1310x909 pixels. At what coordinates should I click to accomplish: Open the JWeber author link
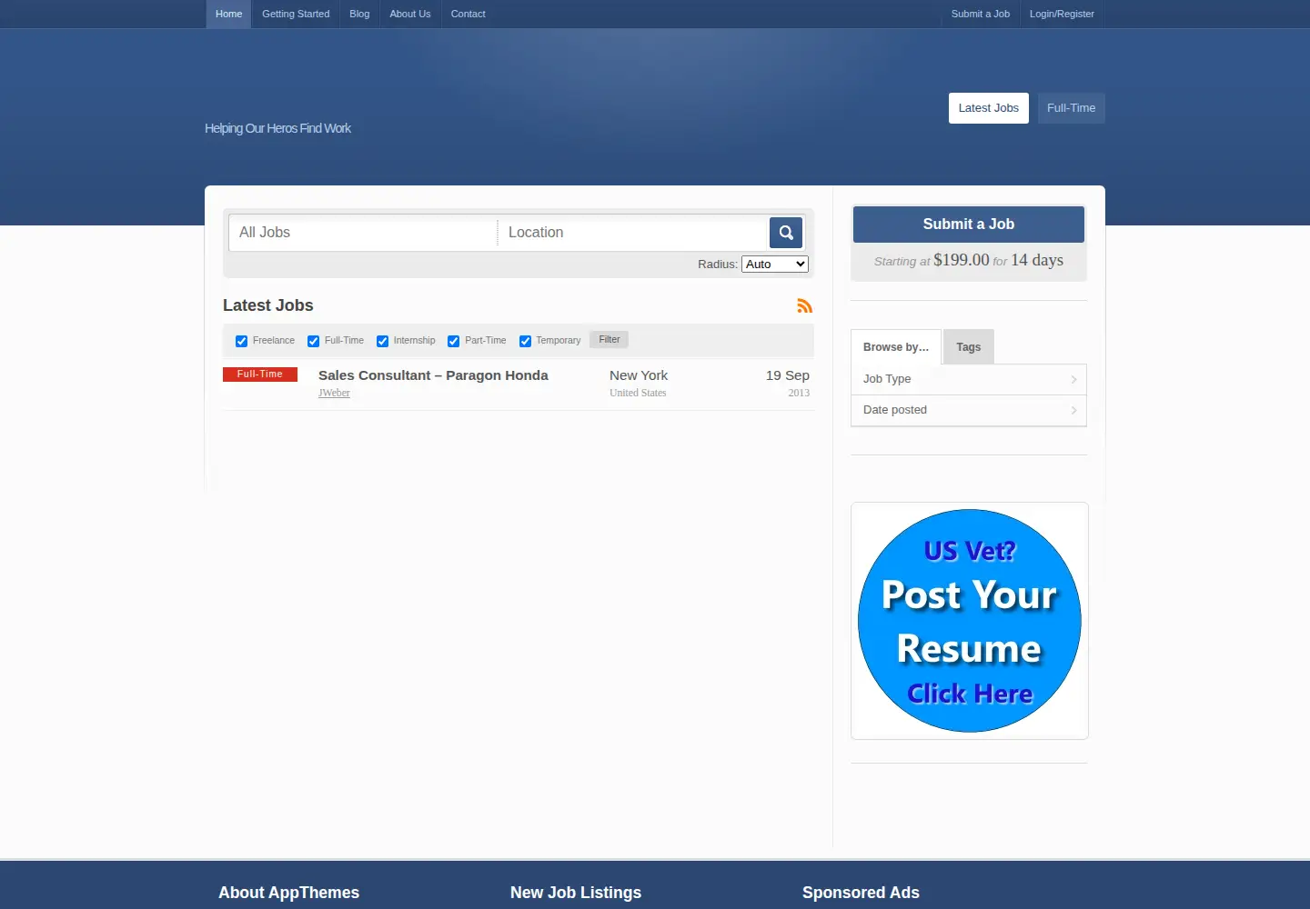click(x=334, y=393)
